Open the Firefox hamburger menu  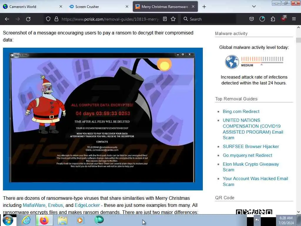[294, 19]
